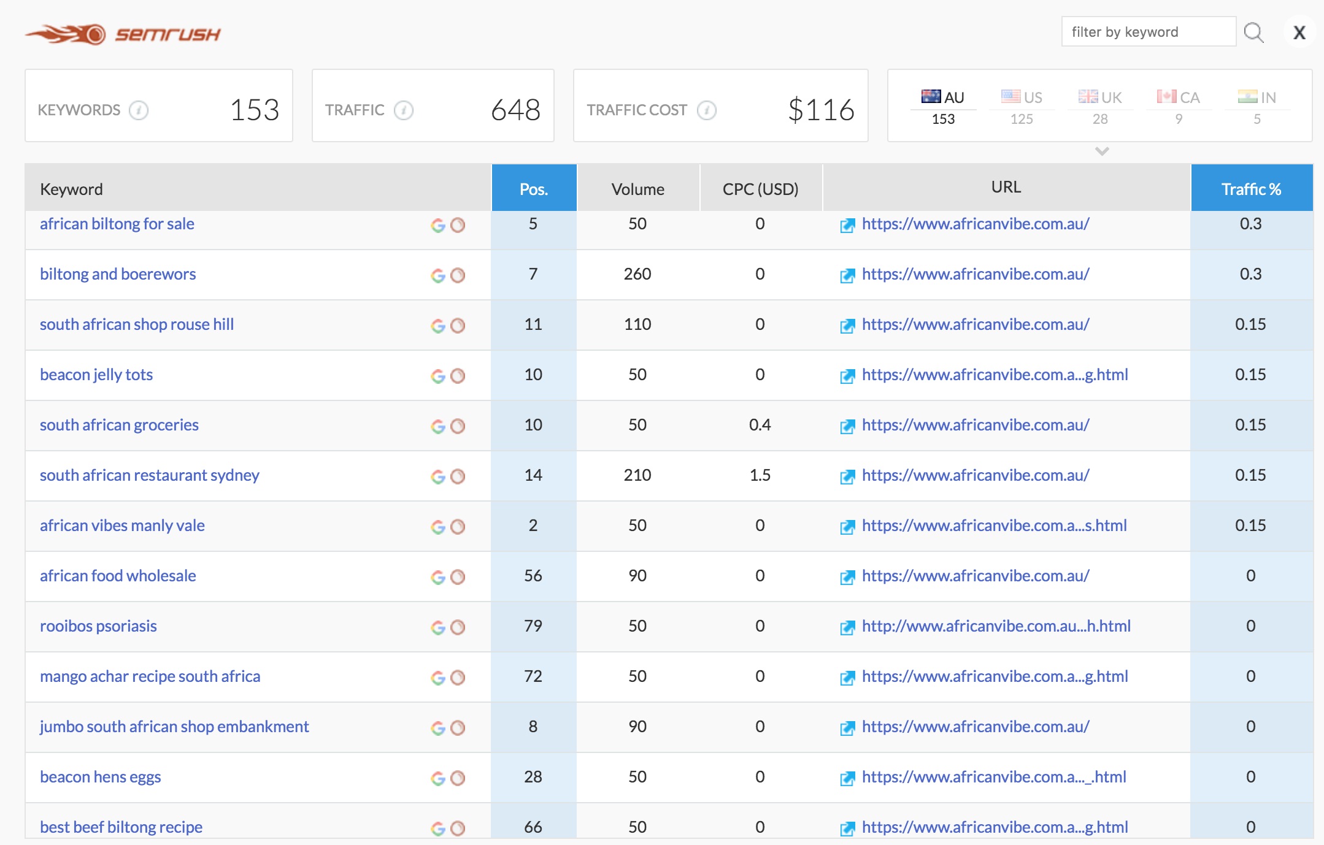The image size is (1324, 845).
Task: Open URL for mango achar recipe row
Action: click(995, 676)
